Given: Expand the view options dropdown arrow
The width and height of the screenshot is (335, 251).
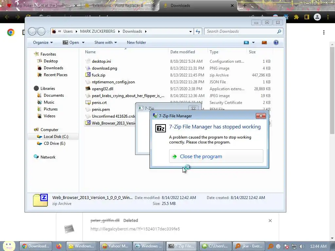Looking at the screenshot, I should tap(254, 42).
